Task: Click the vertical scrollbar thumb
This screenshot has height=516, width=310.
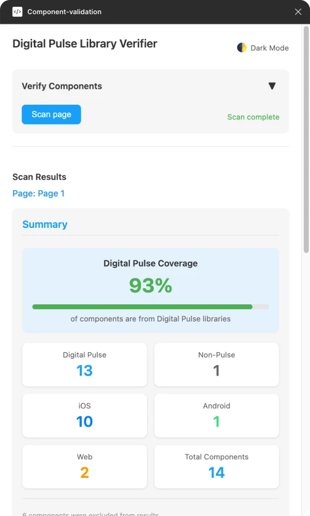Action: click(306, 140)
